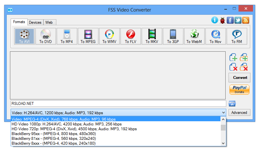
Task: Open the blue info icon
Action: pyautogui.click(x=215, y=20)
